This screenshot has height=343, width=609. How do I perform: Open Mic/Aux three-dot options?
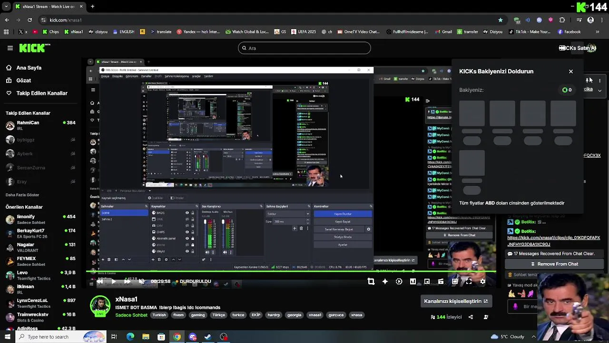click(230, 252)
